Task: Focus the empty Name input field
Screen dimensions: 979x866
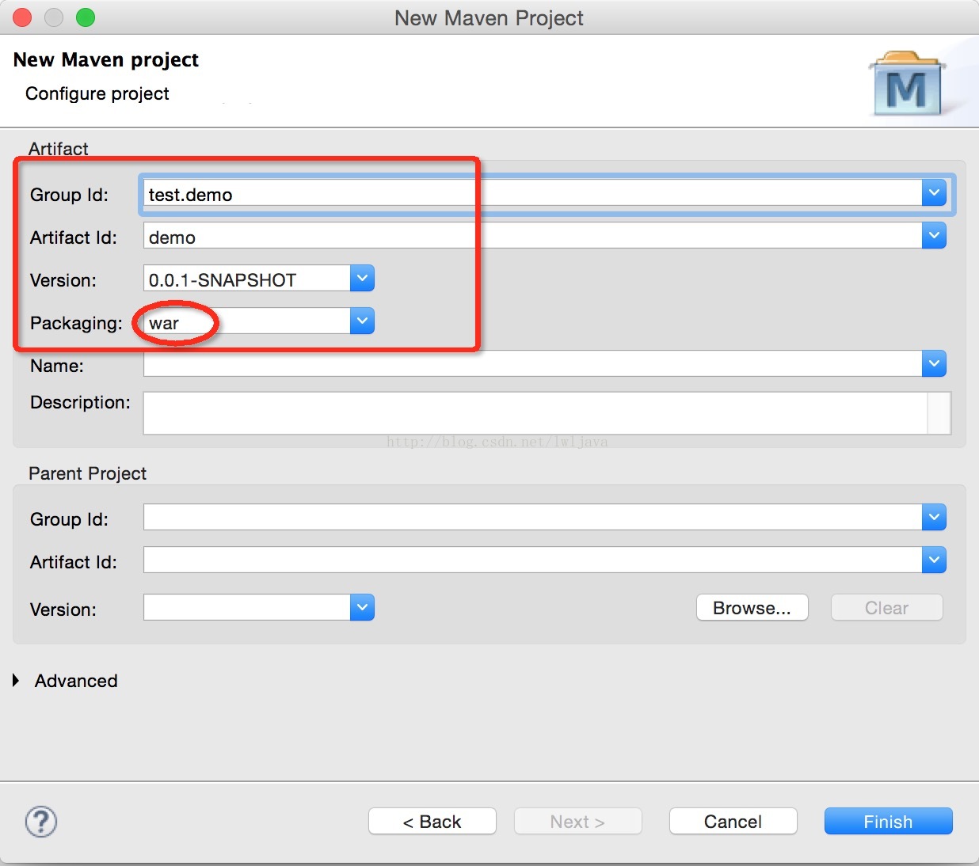Action: (x=532, y=364)
